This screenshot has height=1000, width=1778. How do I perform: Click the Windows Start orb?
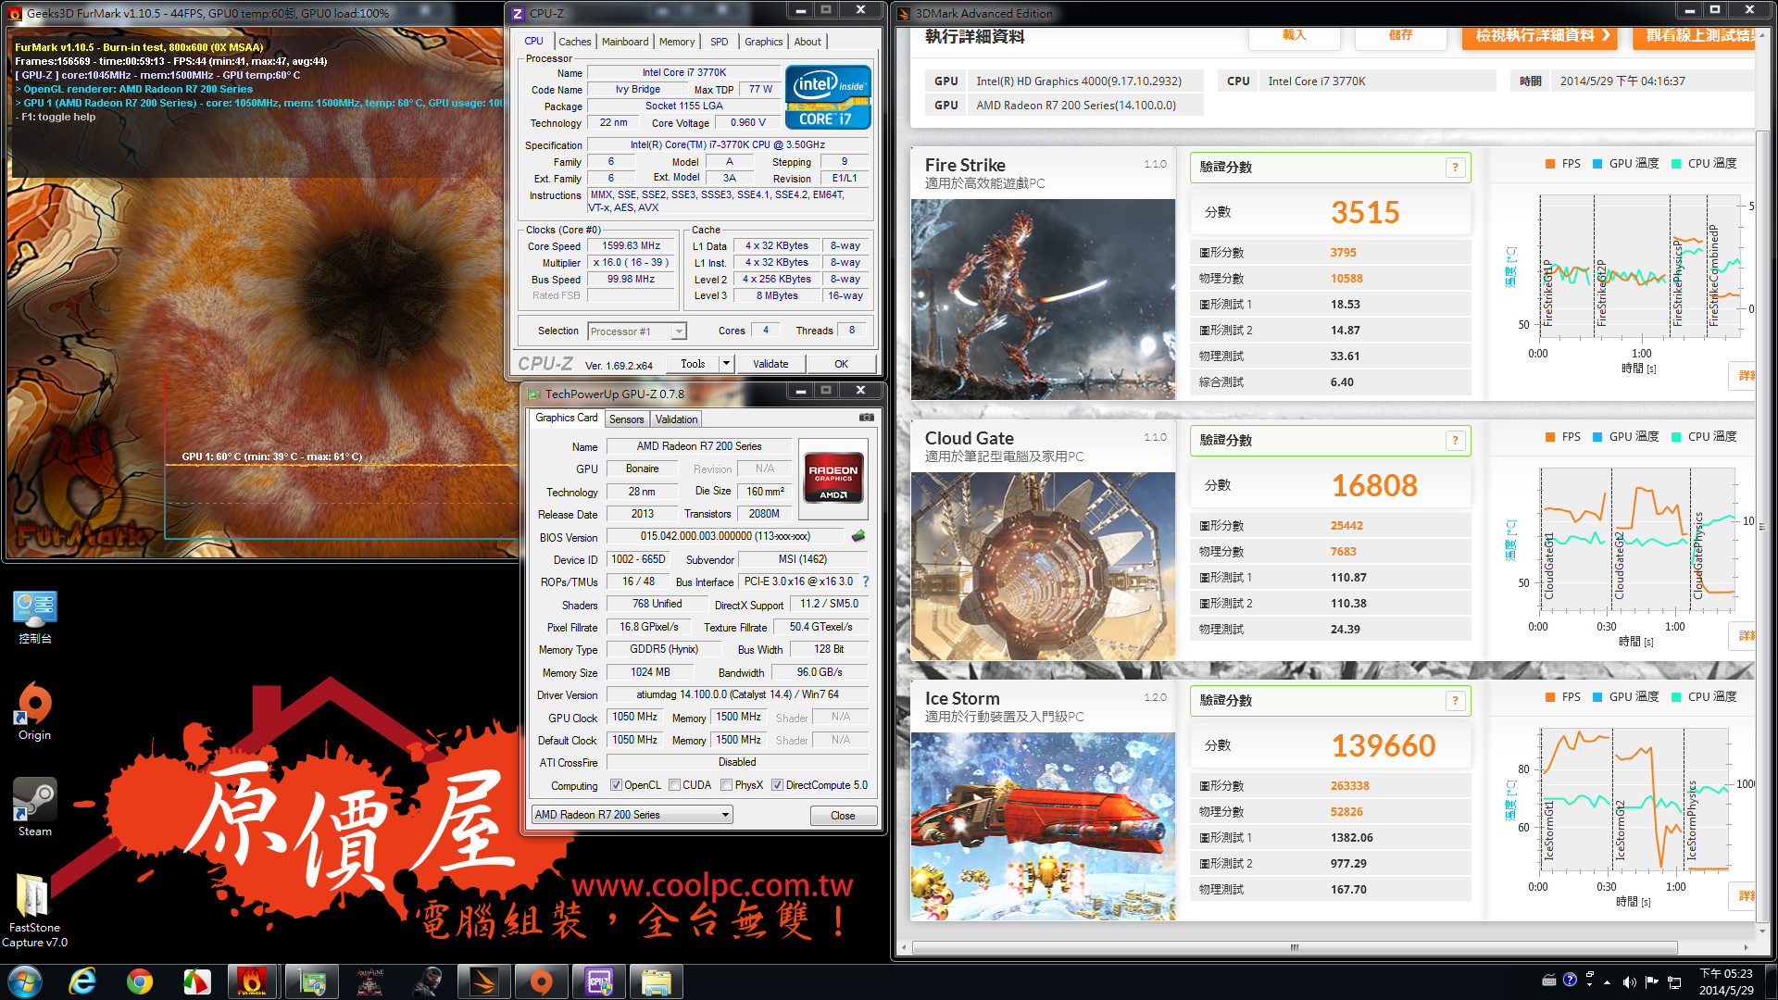[25, 981]
